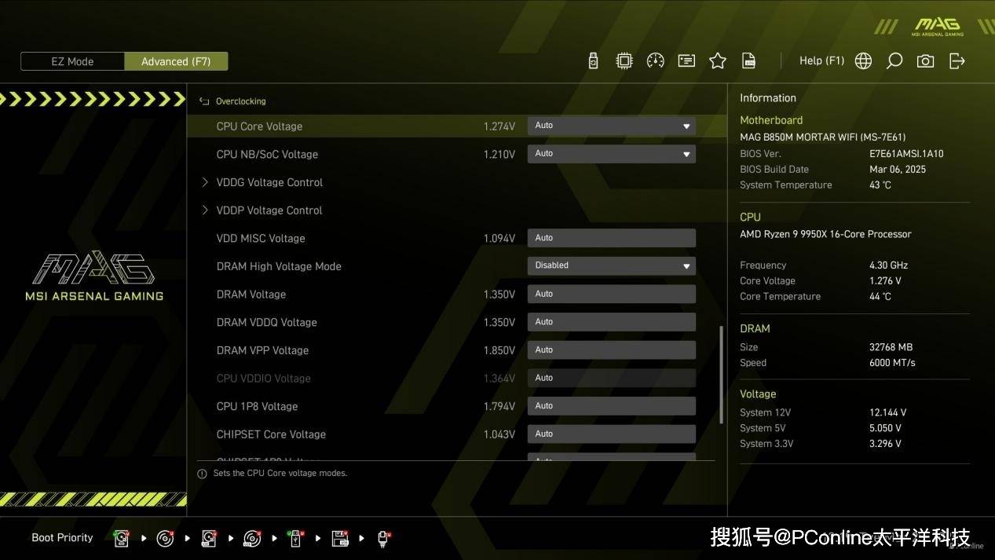Click the "DRAM High Voltage Mode" label

pyautogui.click(x=279, y=266)
